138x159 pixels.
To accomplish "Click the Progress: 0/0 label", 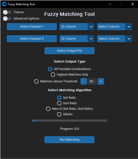I will pos(70,129).
